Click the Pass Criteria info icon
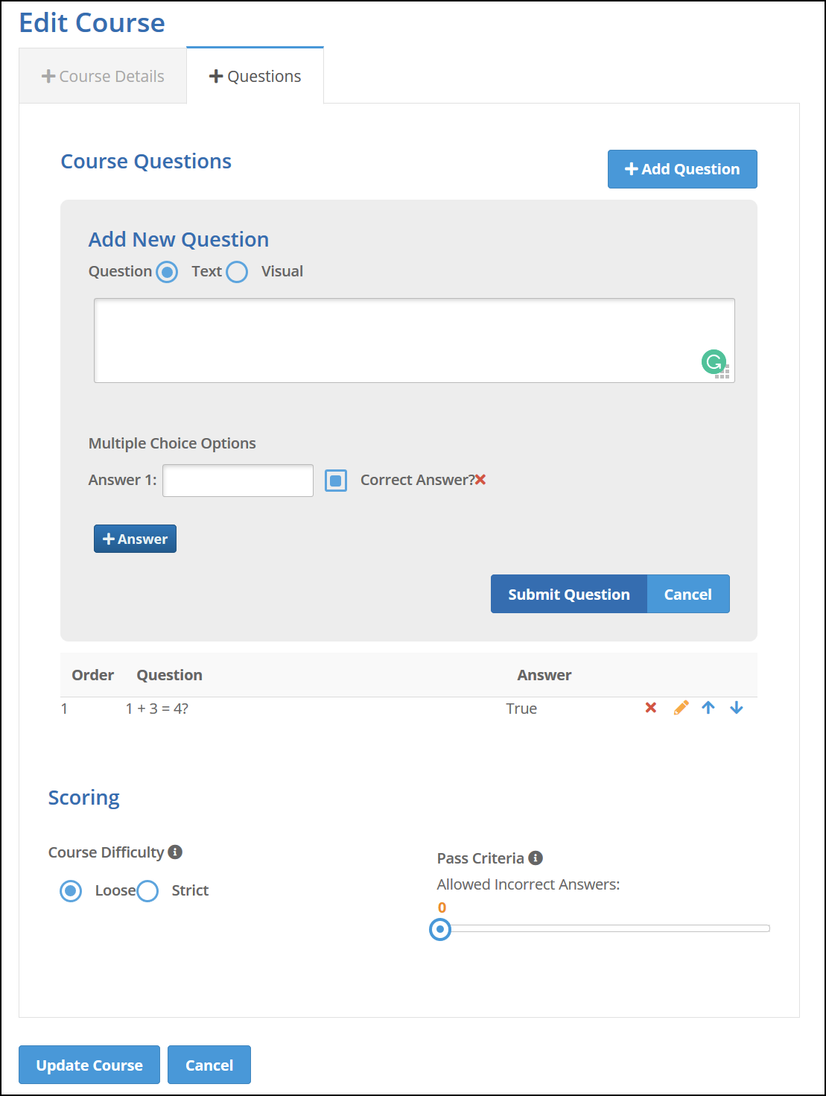826x1096 pixels. (x=536, y=858)
